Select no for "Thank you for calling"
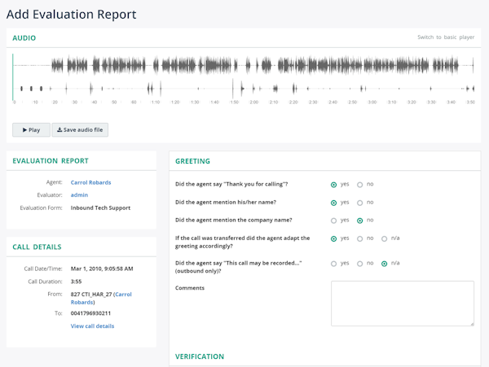Image resolution: width=489 pixels, height=367 pixels. coord(360,185)
